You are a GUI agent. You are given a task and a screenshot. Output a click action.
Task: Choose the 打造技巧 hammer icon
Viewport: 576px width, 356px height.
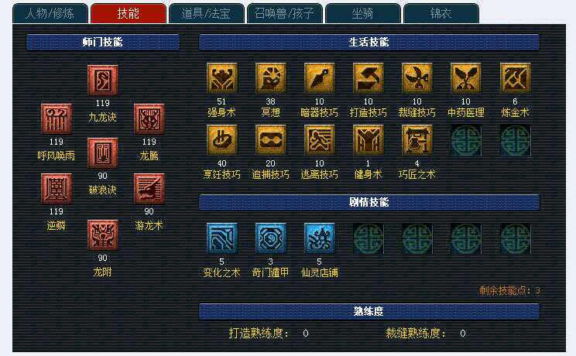coord(368,78)
